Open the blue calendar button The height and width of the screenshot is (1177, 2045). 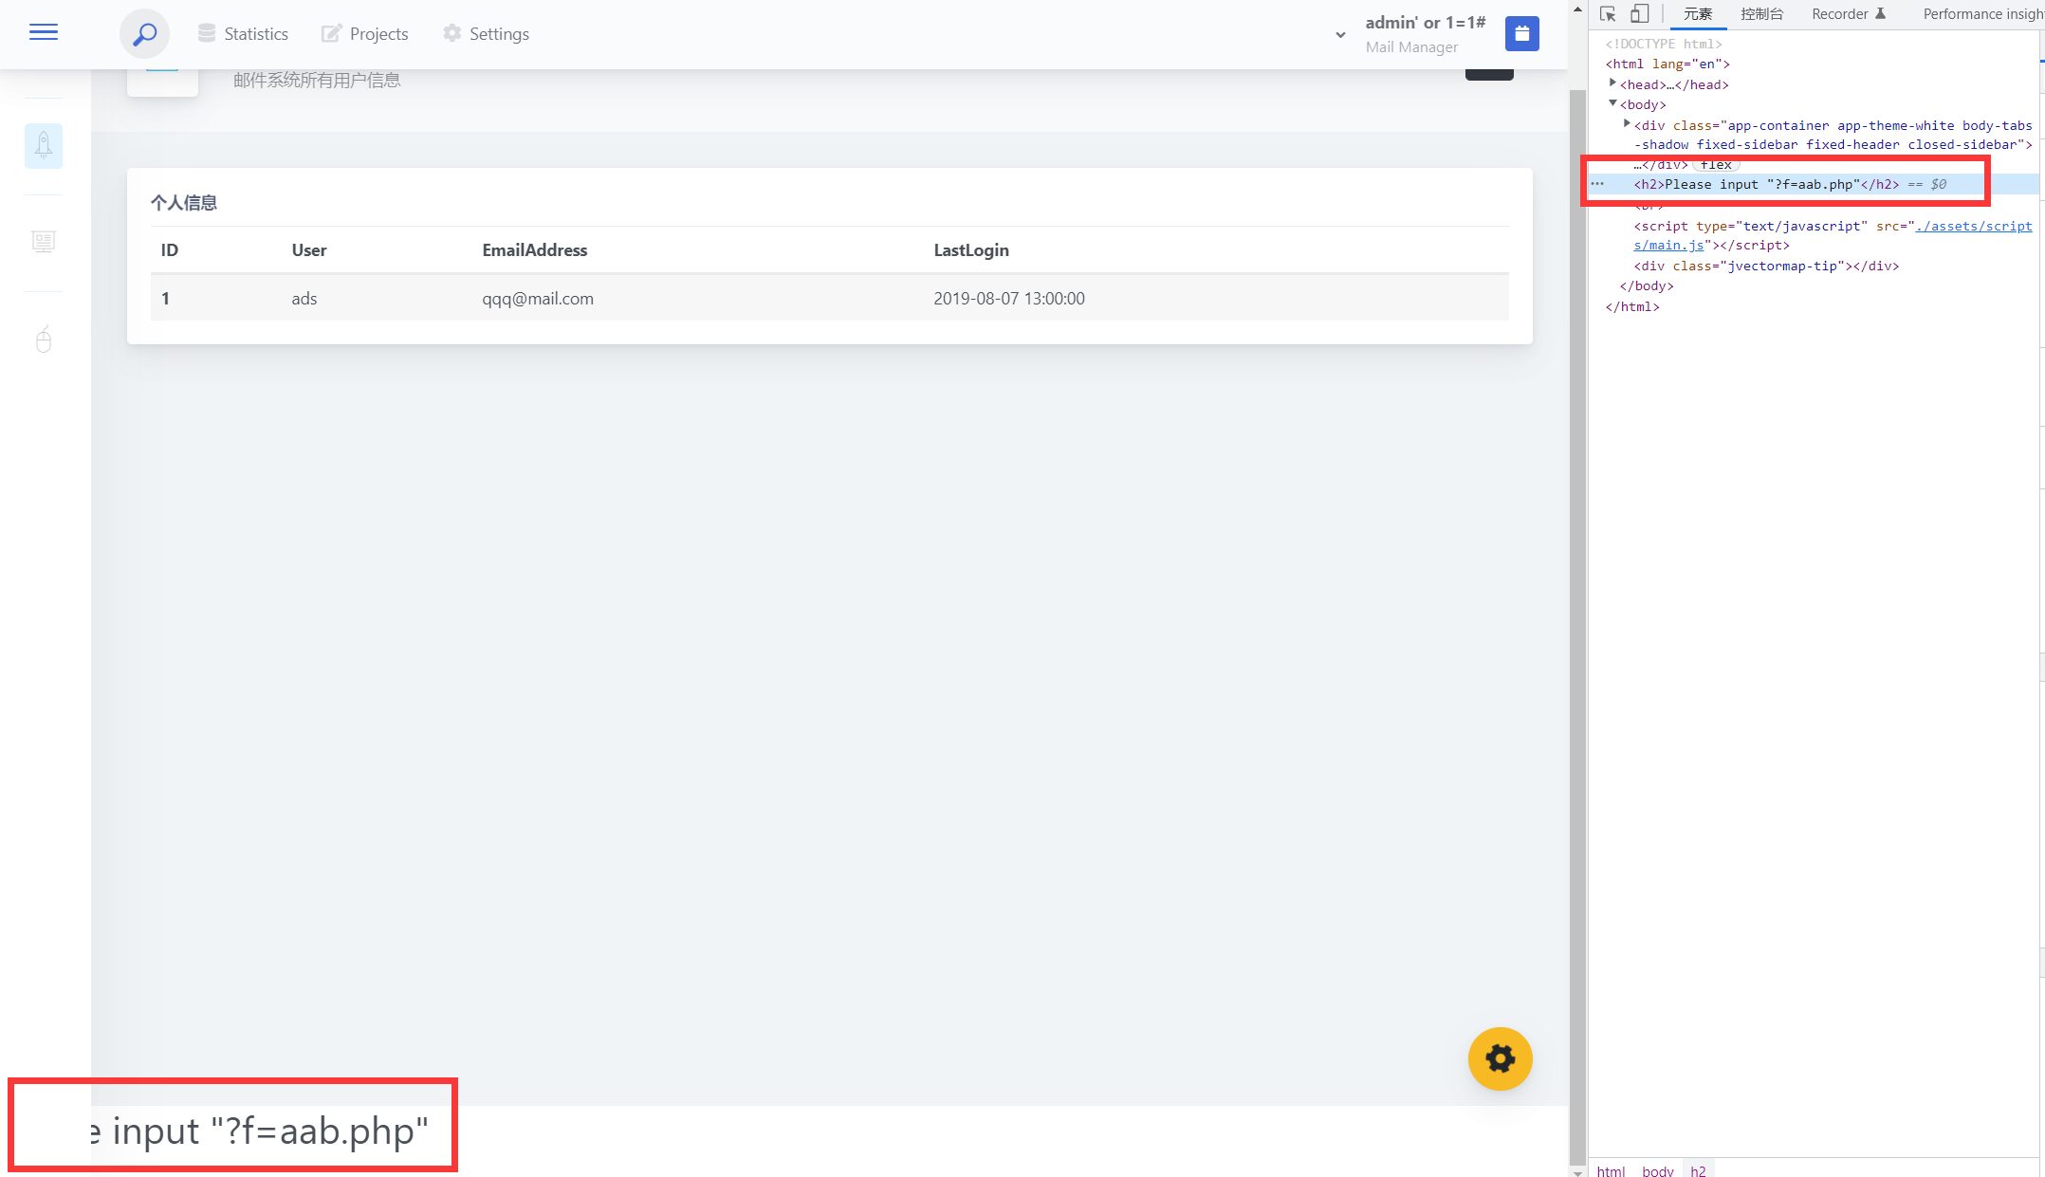click(x=1521, y=34)
